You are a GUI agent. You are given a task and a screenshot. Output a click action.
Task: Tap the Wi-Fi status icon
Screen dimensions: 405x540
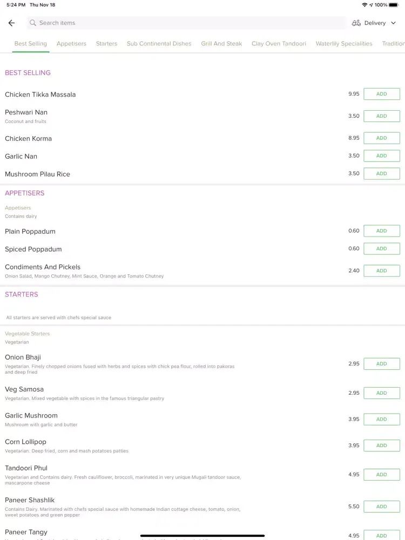[x=364, y=5]
